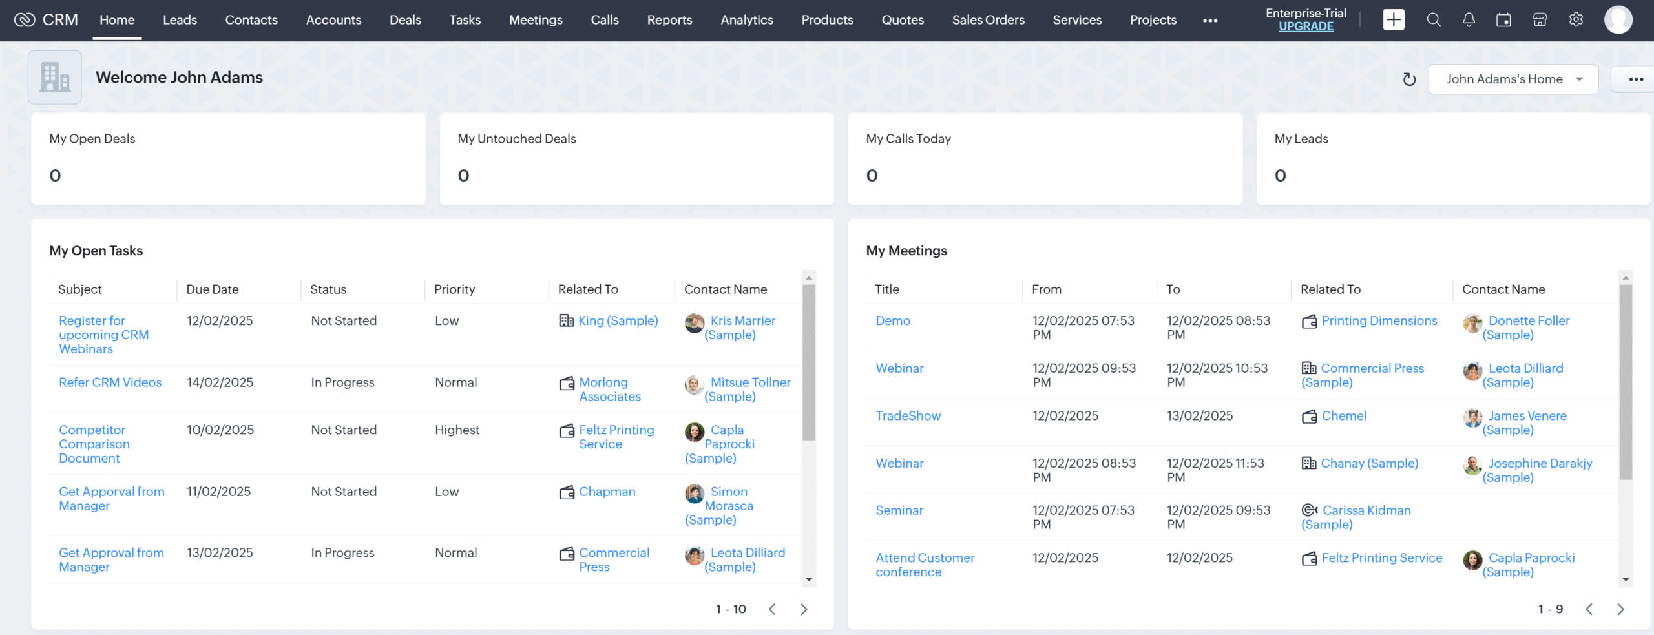Refresh the dashboard with the reload icon

(1410, 79)
